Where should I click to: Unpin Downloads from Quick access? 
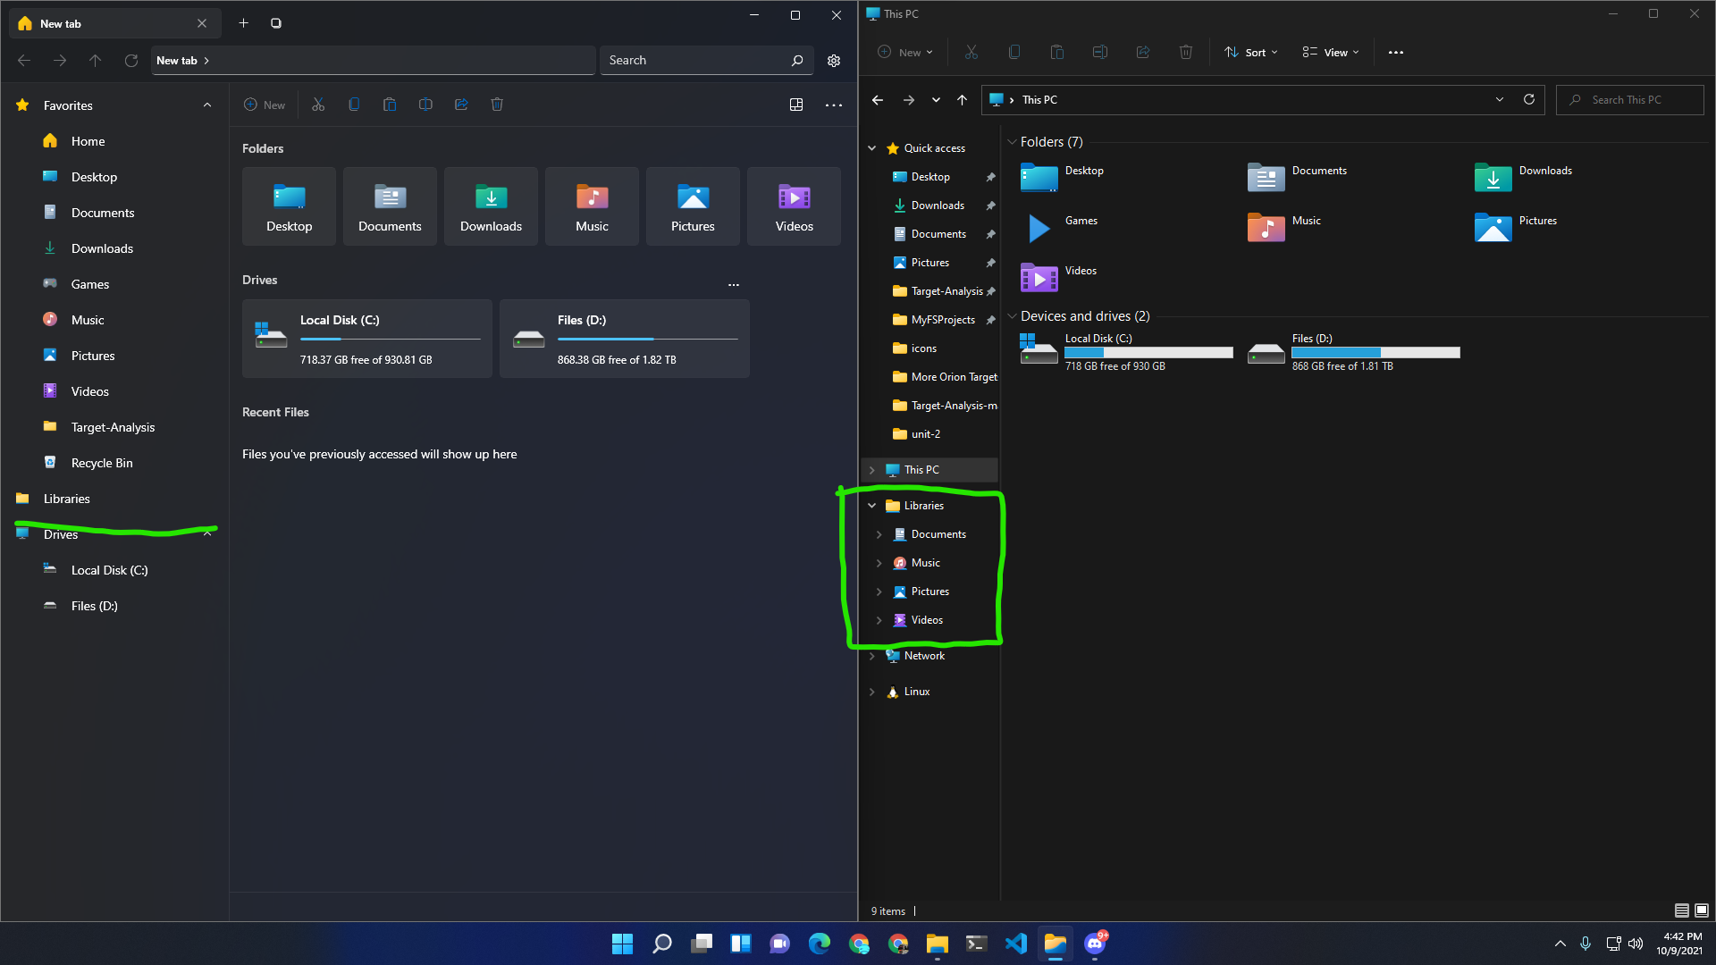click(x=990, y=206)
